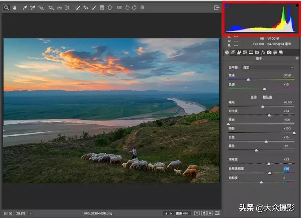The height and width of the screenshot is (218, 301).
Task: Click the 自动 auto adjustment link
Action: tap(254, 97)
